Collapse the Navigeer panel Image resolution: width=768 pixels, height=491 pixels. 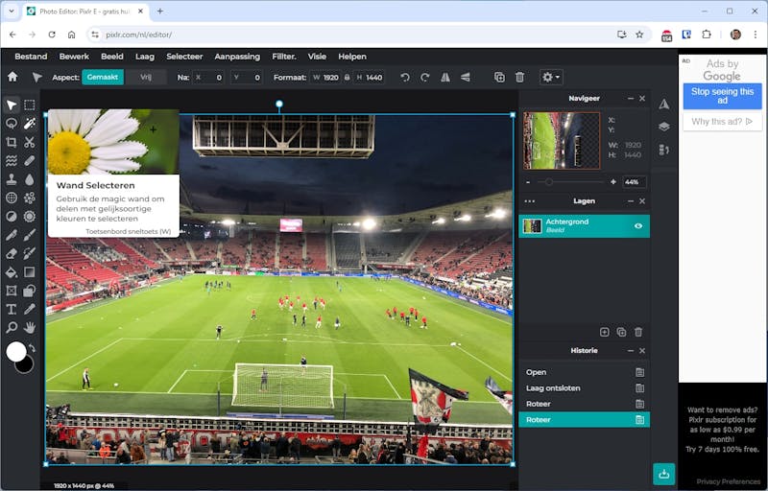click(x=630, y=98)
